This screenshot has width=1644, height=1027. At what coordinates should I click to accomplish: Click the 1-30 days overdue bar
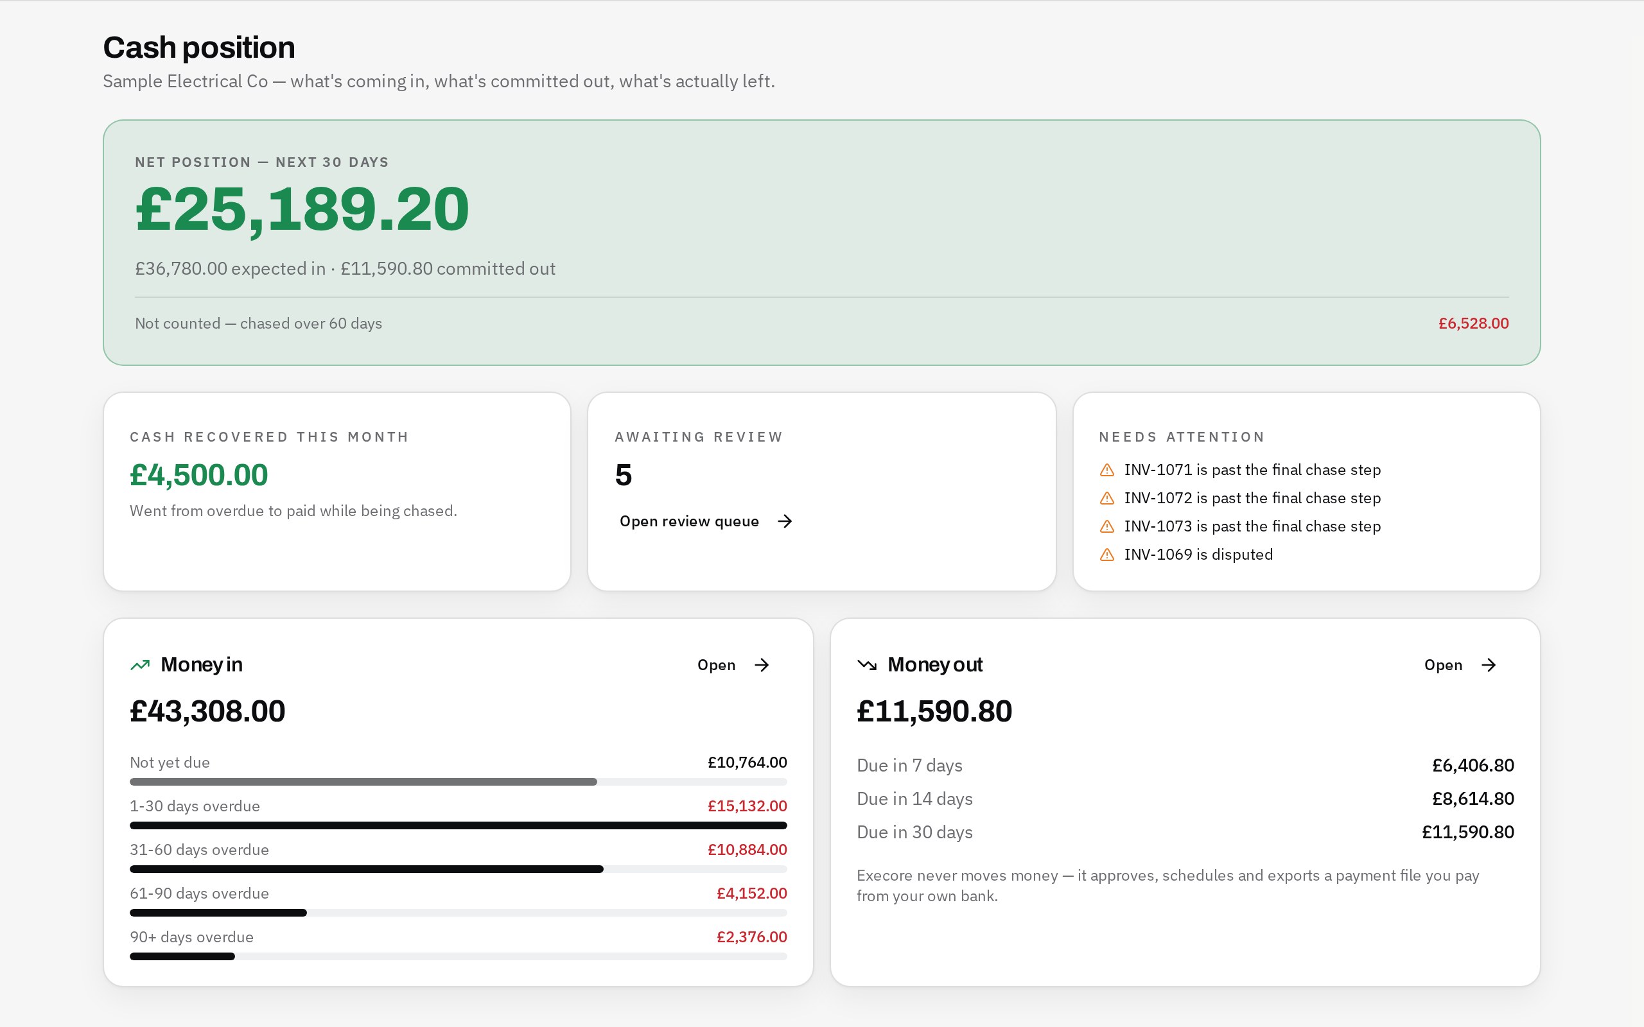[x=459, y=825]
